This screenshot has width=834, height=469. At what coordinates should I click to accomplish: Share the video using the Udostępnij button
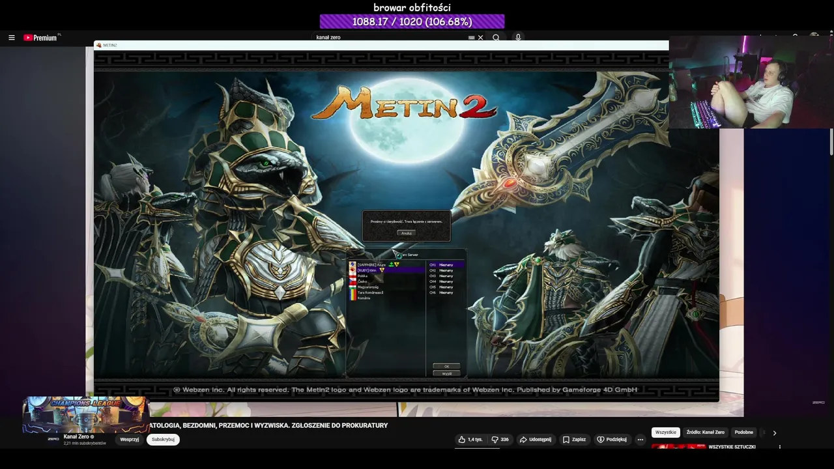[x=536, y=440]
